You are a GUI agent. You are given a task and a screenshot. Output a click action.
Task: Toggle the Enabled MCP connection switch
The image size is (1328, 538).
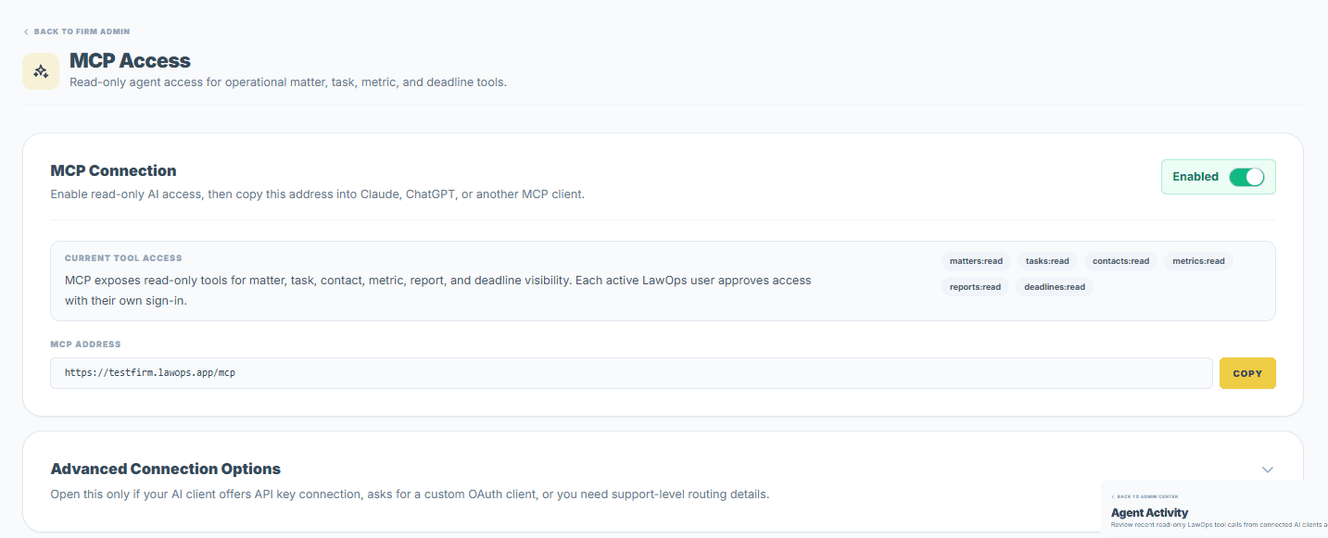click(x=1246, y=177)
